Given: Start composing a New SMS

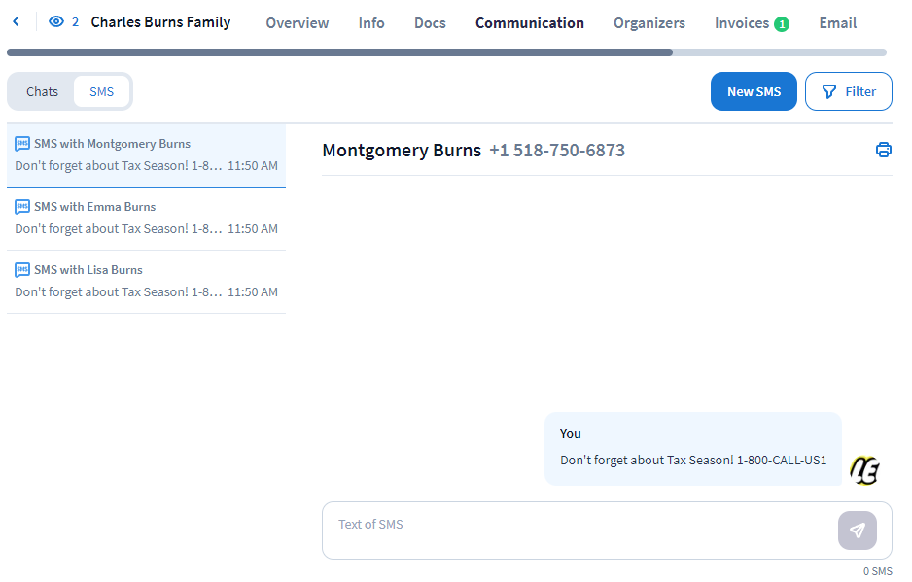Looking at the screenshot, I should tap(754, 90).
